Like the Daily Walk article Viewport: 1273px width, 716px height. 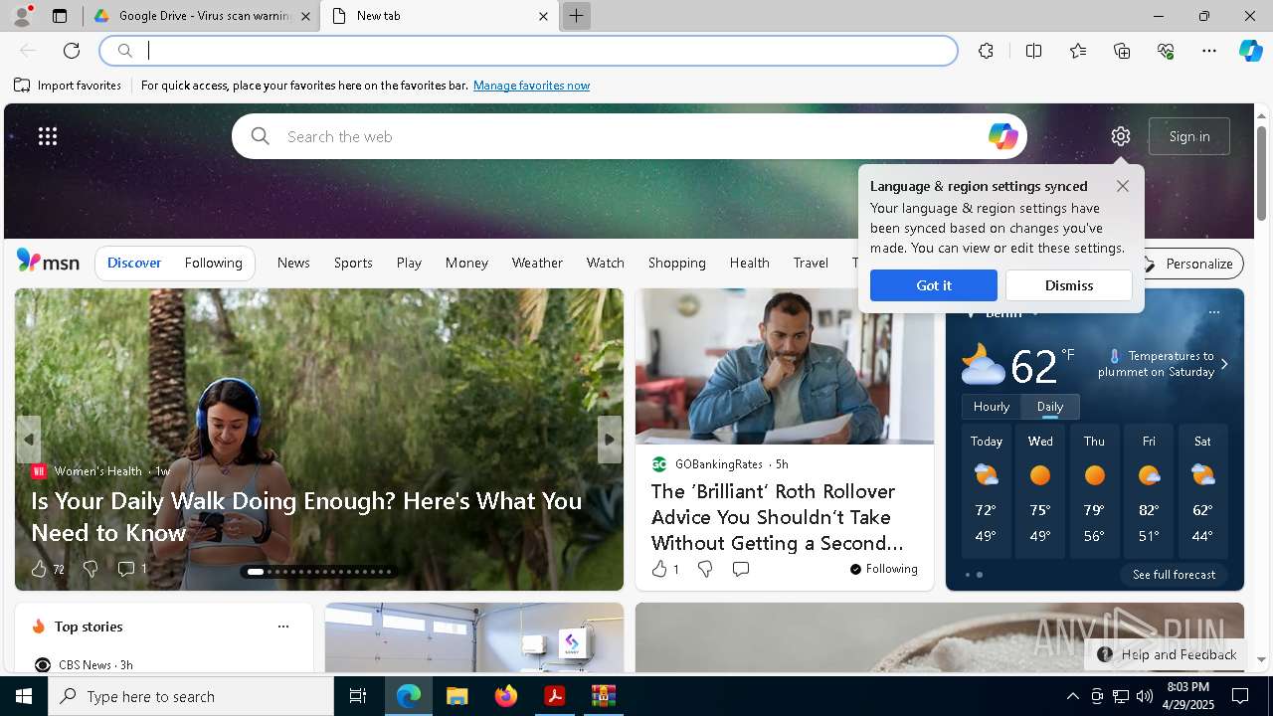click(39, 569)
